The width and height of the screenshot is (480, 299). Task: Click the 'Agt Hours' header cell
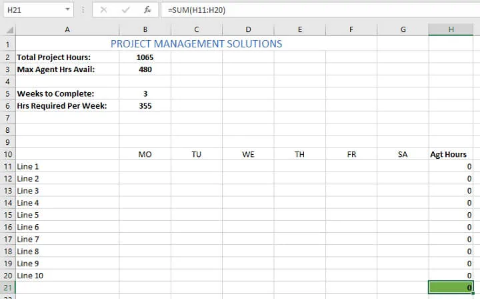coord(451,154)
